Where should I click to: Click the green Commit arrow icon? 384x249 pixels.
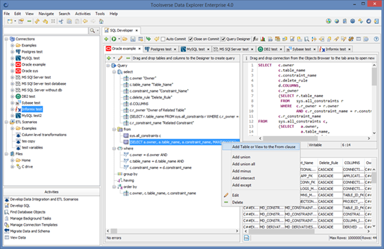148,39
